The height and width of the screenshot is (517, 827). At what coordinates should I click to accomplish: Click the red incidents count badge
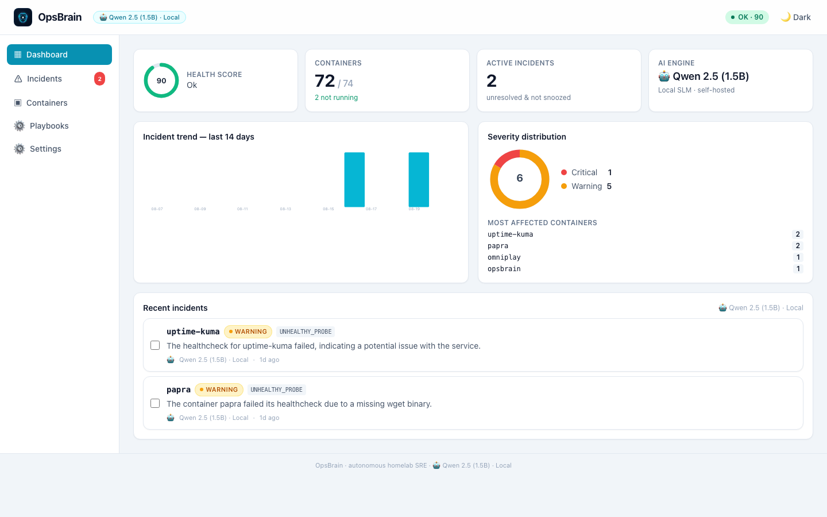tap(99, 79)
